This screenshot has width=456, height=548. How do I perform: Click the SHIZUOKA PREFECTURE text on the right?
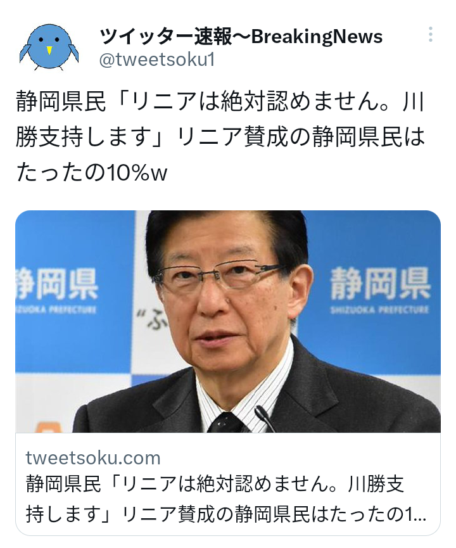pyautogui.click(x=380, y=310)
